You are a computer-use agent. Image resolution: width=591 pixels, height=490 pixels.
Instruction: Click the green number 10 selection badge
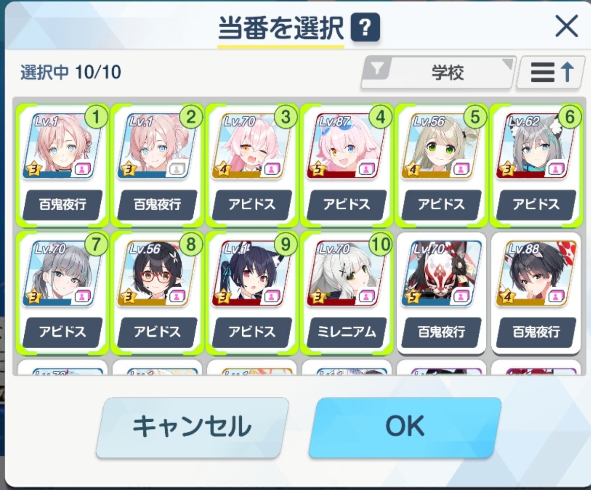[380, 245]
